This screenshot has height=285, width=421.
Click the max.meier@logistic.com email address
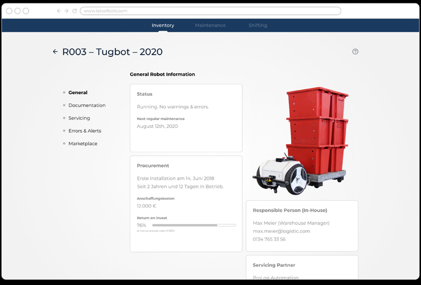[281, 232]
